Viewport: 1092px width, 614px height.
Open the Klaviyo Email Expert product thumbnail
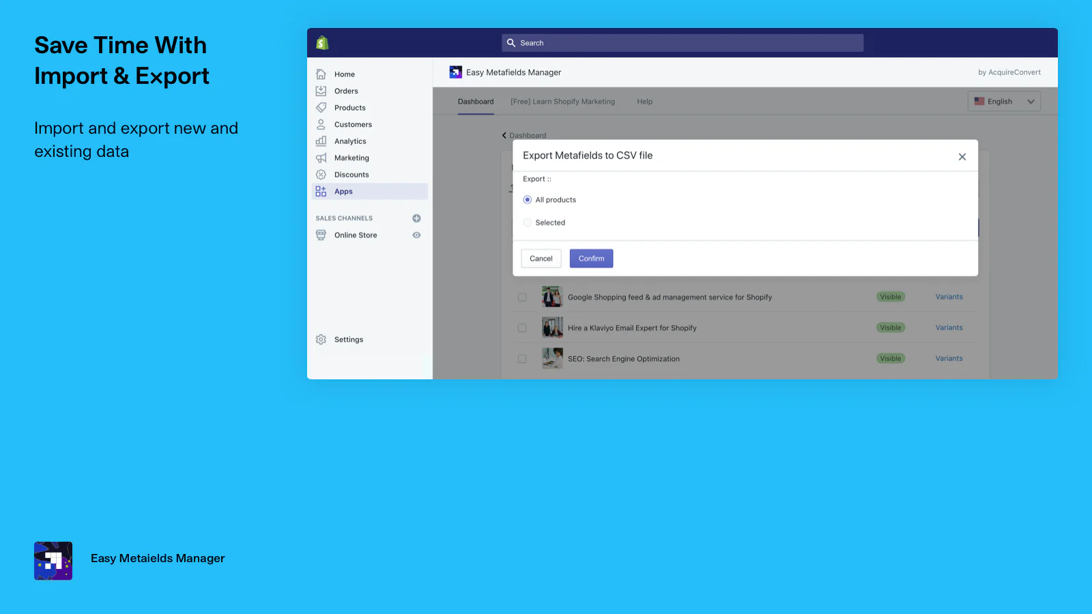pyautogui.click(x=552, y=327)
